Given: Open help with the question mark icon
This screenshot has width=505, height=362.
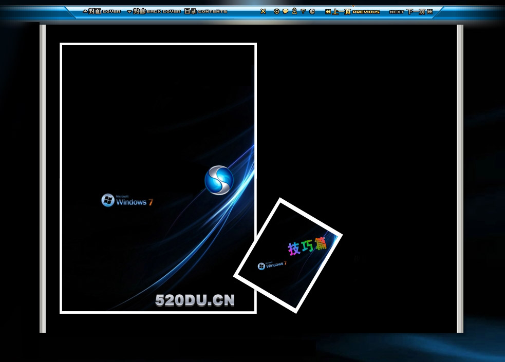Looking at the screenshot, I should (303, 12).
